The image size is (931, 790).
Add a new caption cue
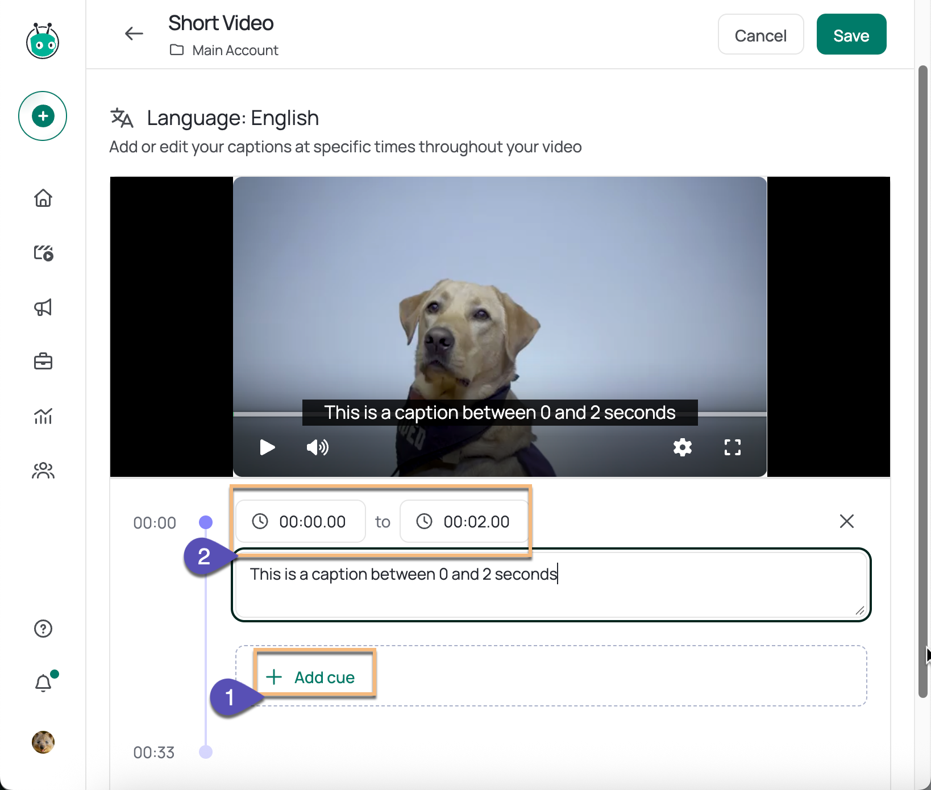click(311, 677)
